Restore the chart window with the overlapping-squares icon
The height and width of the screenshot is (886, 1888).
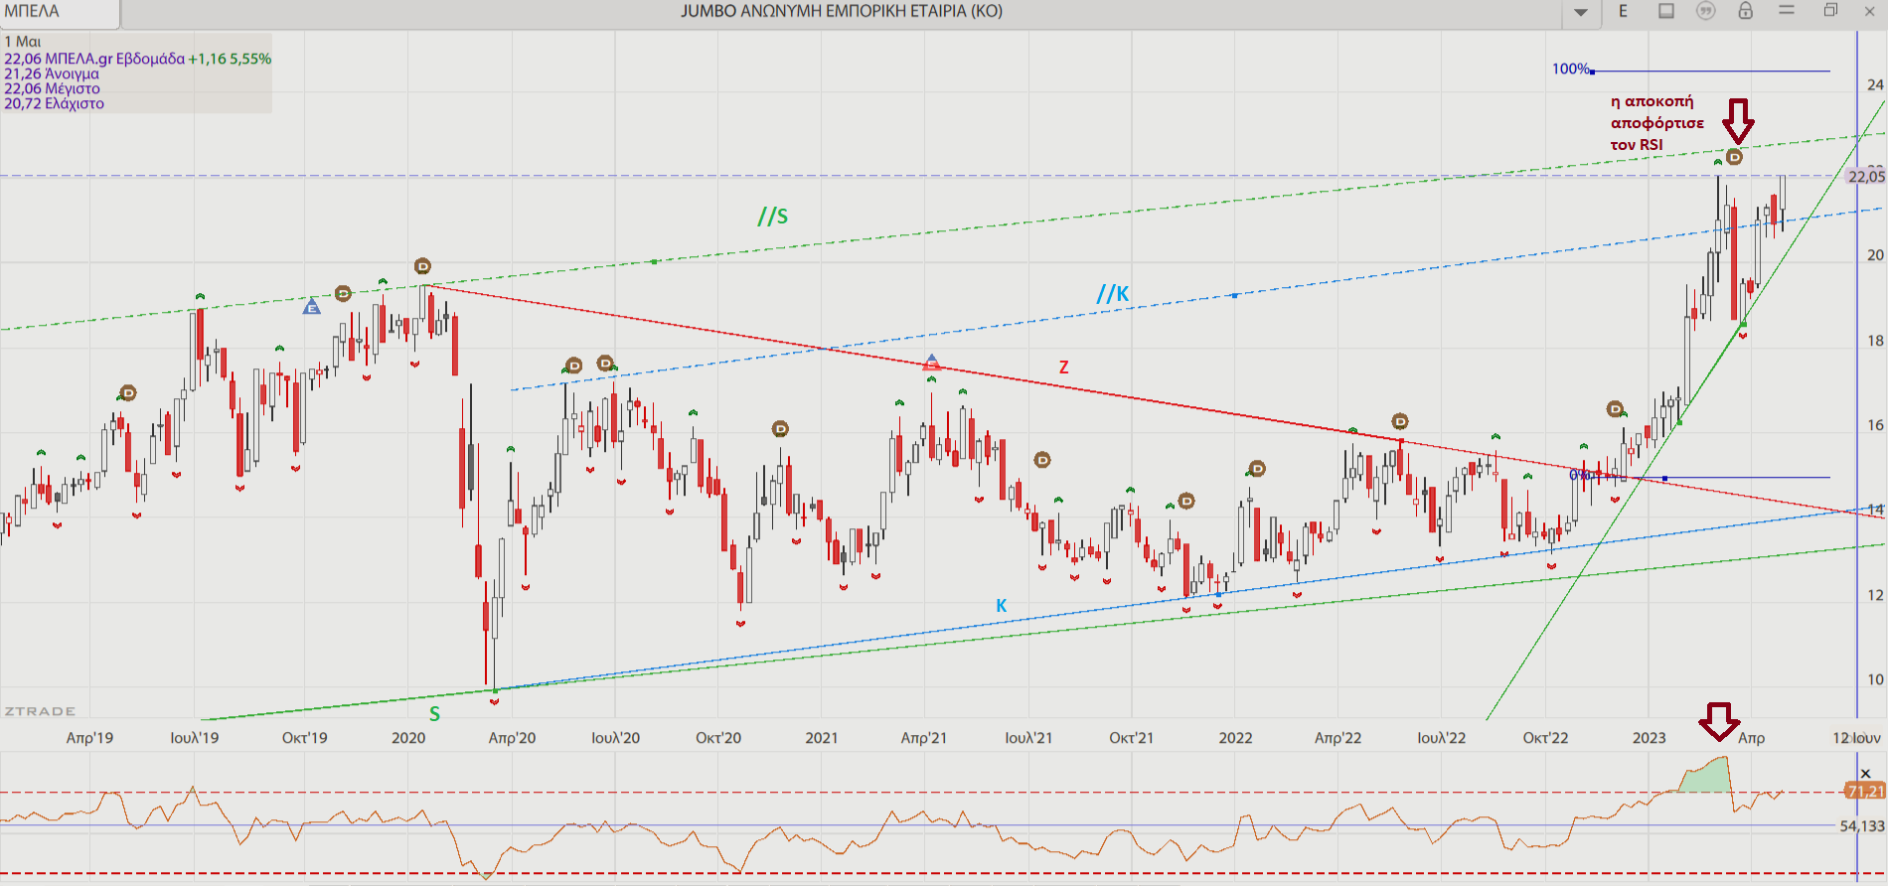1830,10
